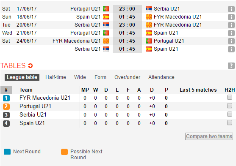Viewport: 236px width, 166px height.
Task: Open the Over/under tab
Action: pyautogui.click(x=128, y=77)
